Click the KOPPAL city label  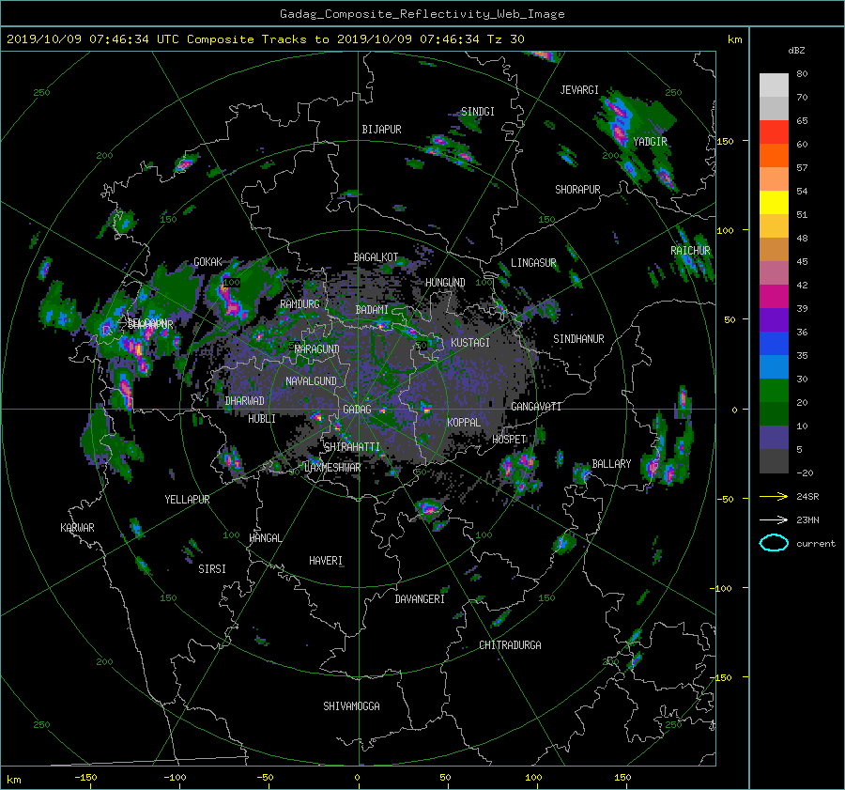click(464, 422)
